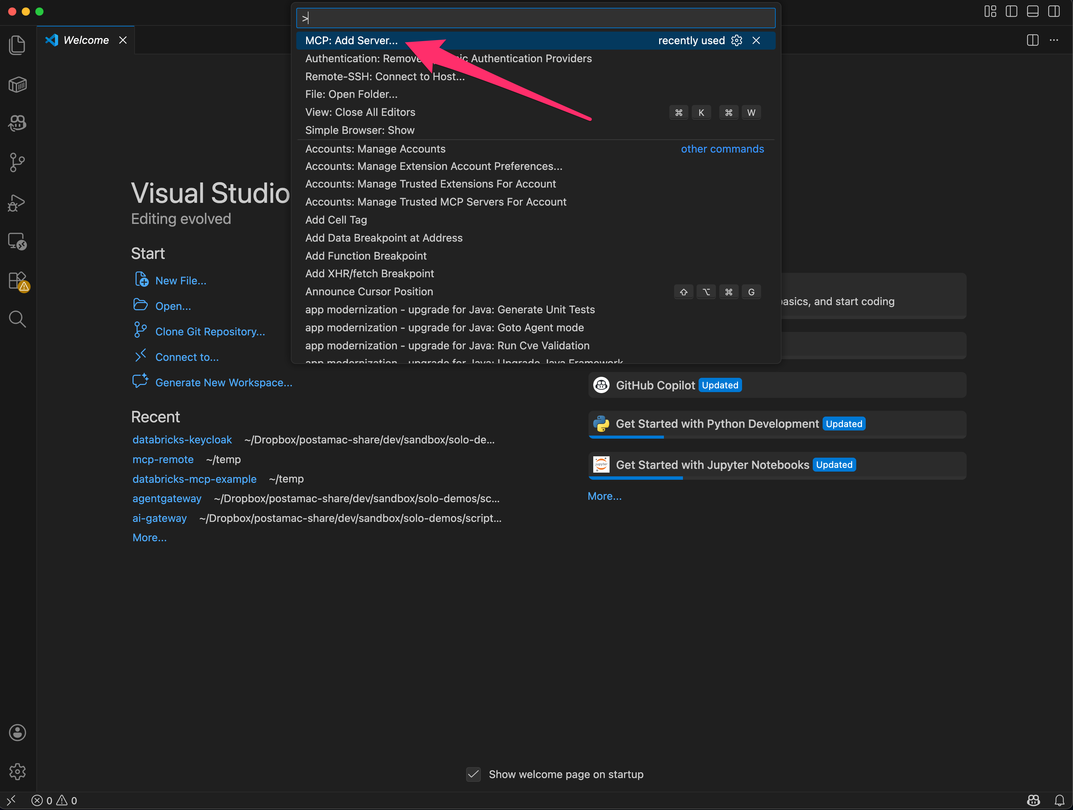Image resolution: width=1073 pixels, height=810 pixels.
Task: Open the Explorer view in activity bar
Action: coord(17,45)
